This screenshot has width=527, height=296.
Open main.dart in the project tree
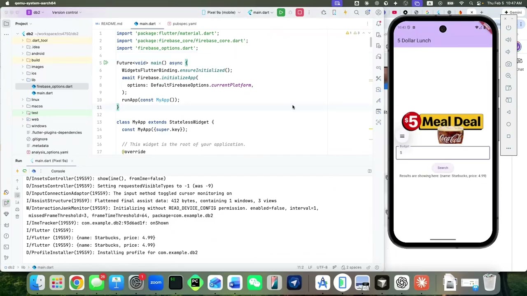click(44, 93)
